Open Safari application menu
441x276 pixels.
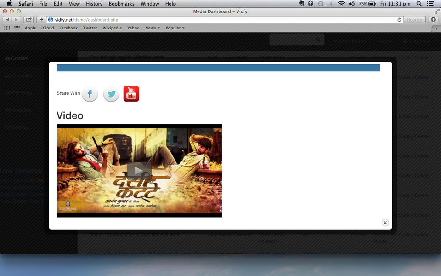[26, 4]
